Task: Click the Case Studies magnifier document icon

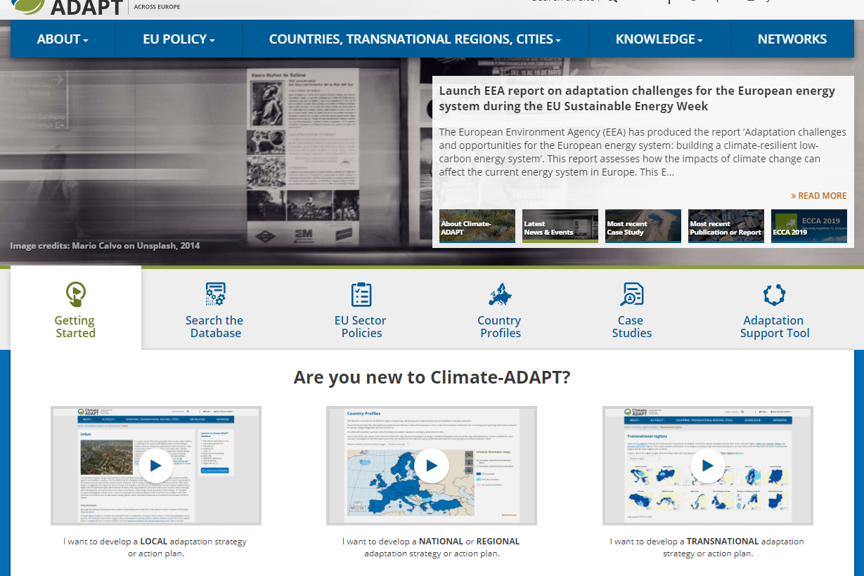Action: click(x=632, y=294)
